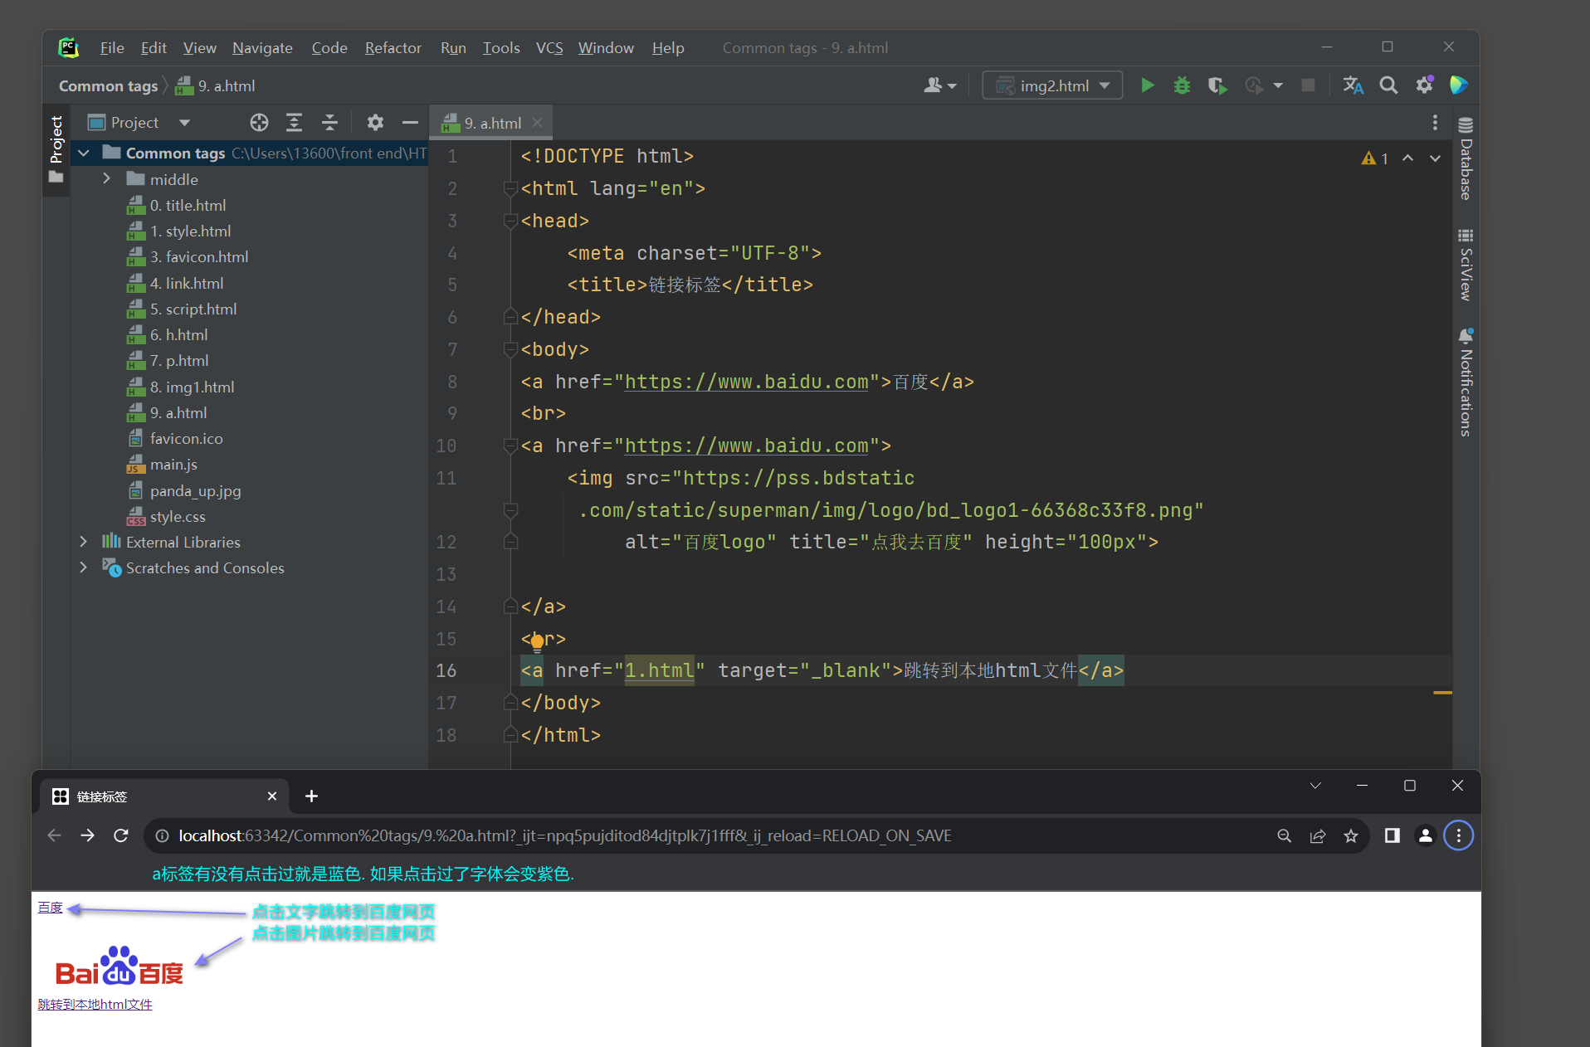Open the SciView tool window
The height and width of the screenshot is (1047, 1590).
point(1466,265)
